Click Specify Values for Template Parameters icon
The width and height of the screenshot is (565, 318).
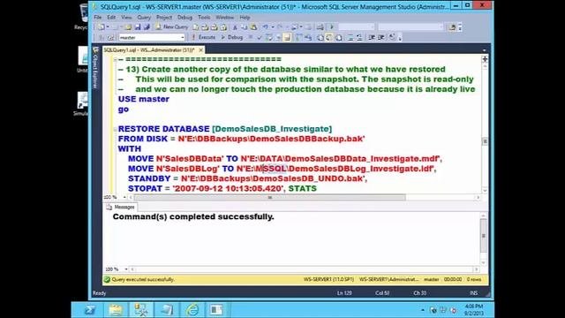(392, 37)
